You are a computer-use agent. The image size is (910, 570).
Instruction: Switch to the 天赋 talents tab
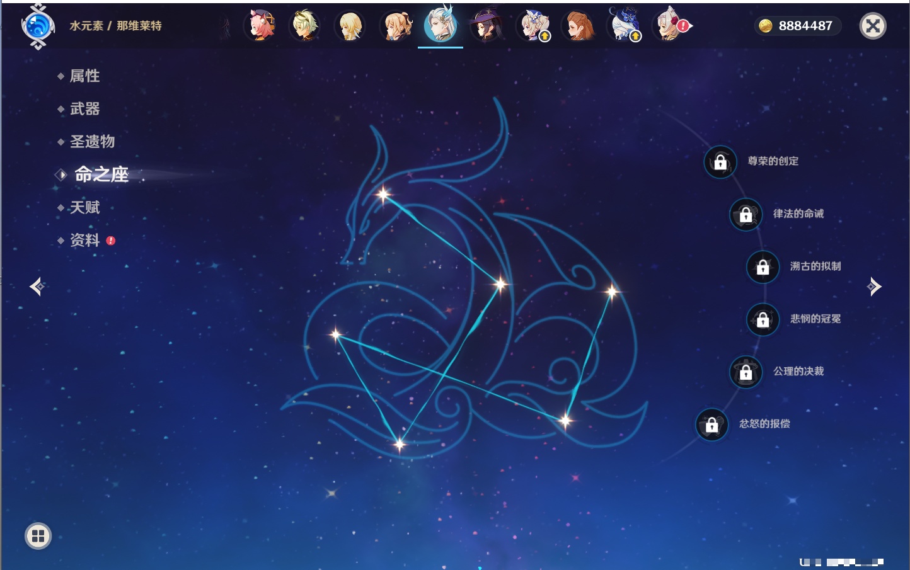84,207
